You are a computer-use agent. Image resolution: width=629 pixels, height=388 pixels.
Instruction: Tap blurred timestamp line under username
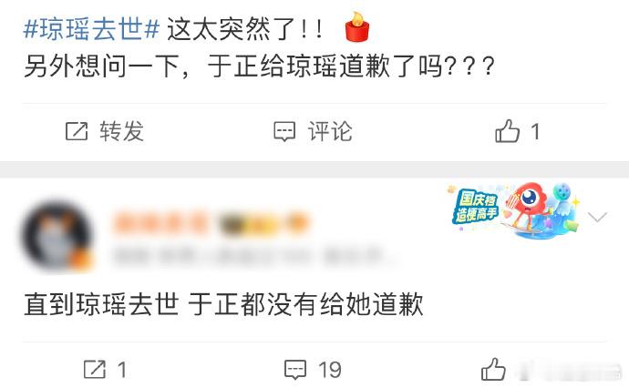click(251, 256)
